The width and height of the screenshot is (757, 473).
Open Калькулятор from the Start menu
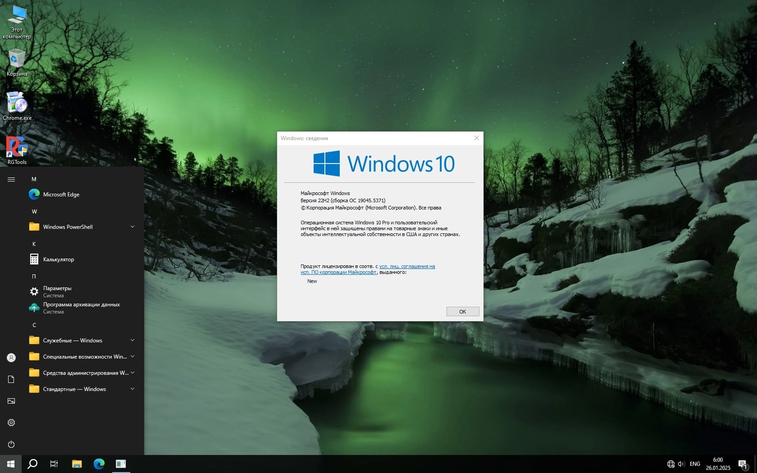click(x=81, y=259)
